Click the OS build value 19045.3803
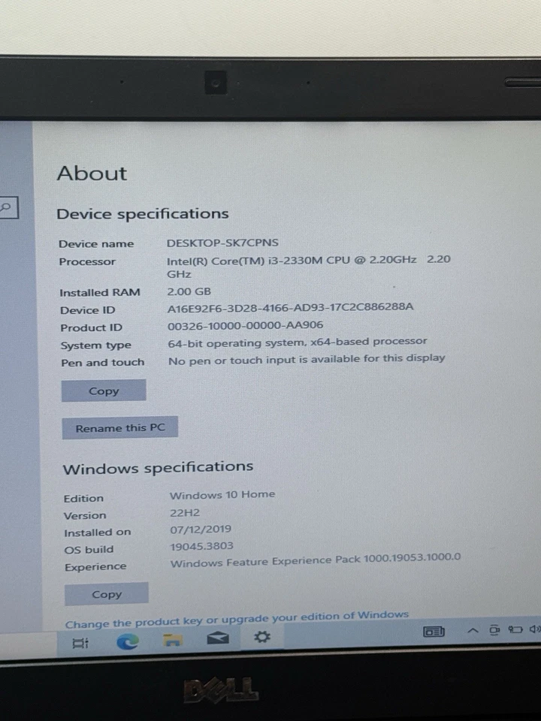 tap(201, 546)
